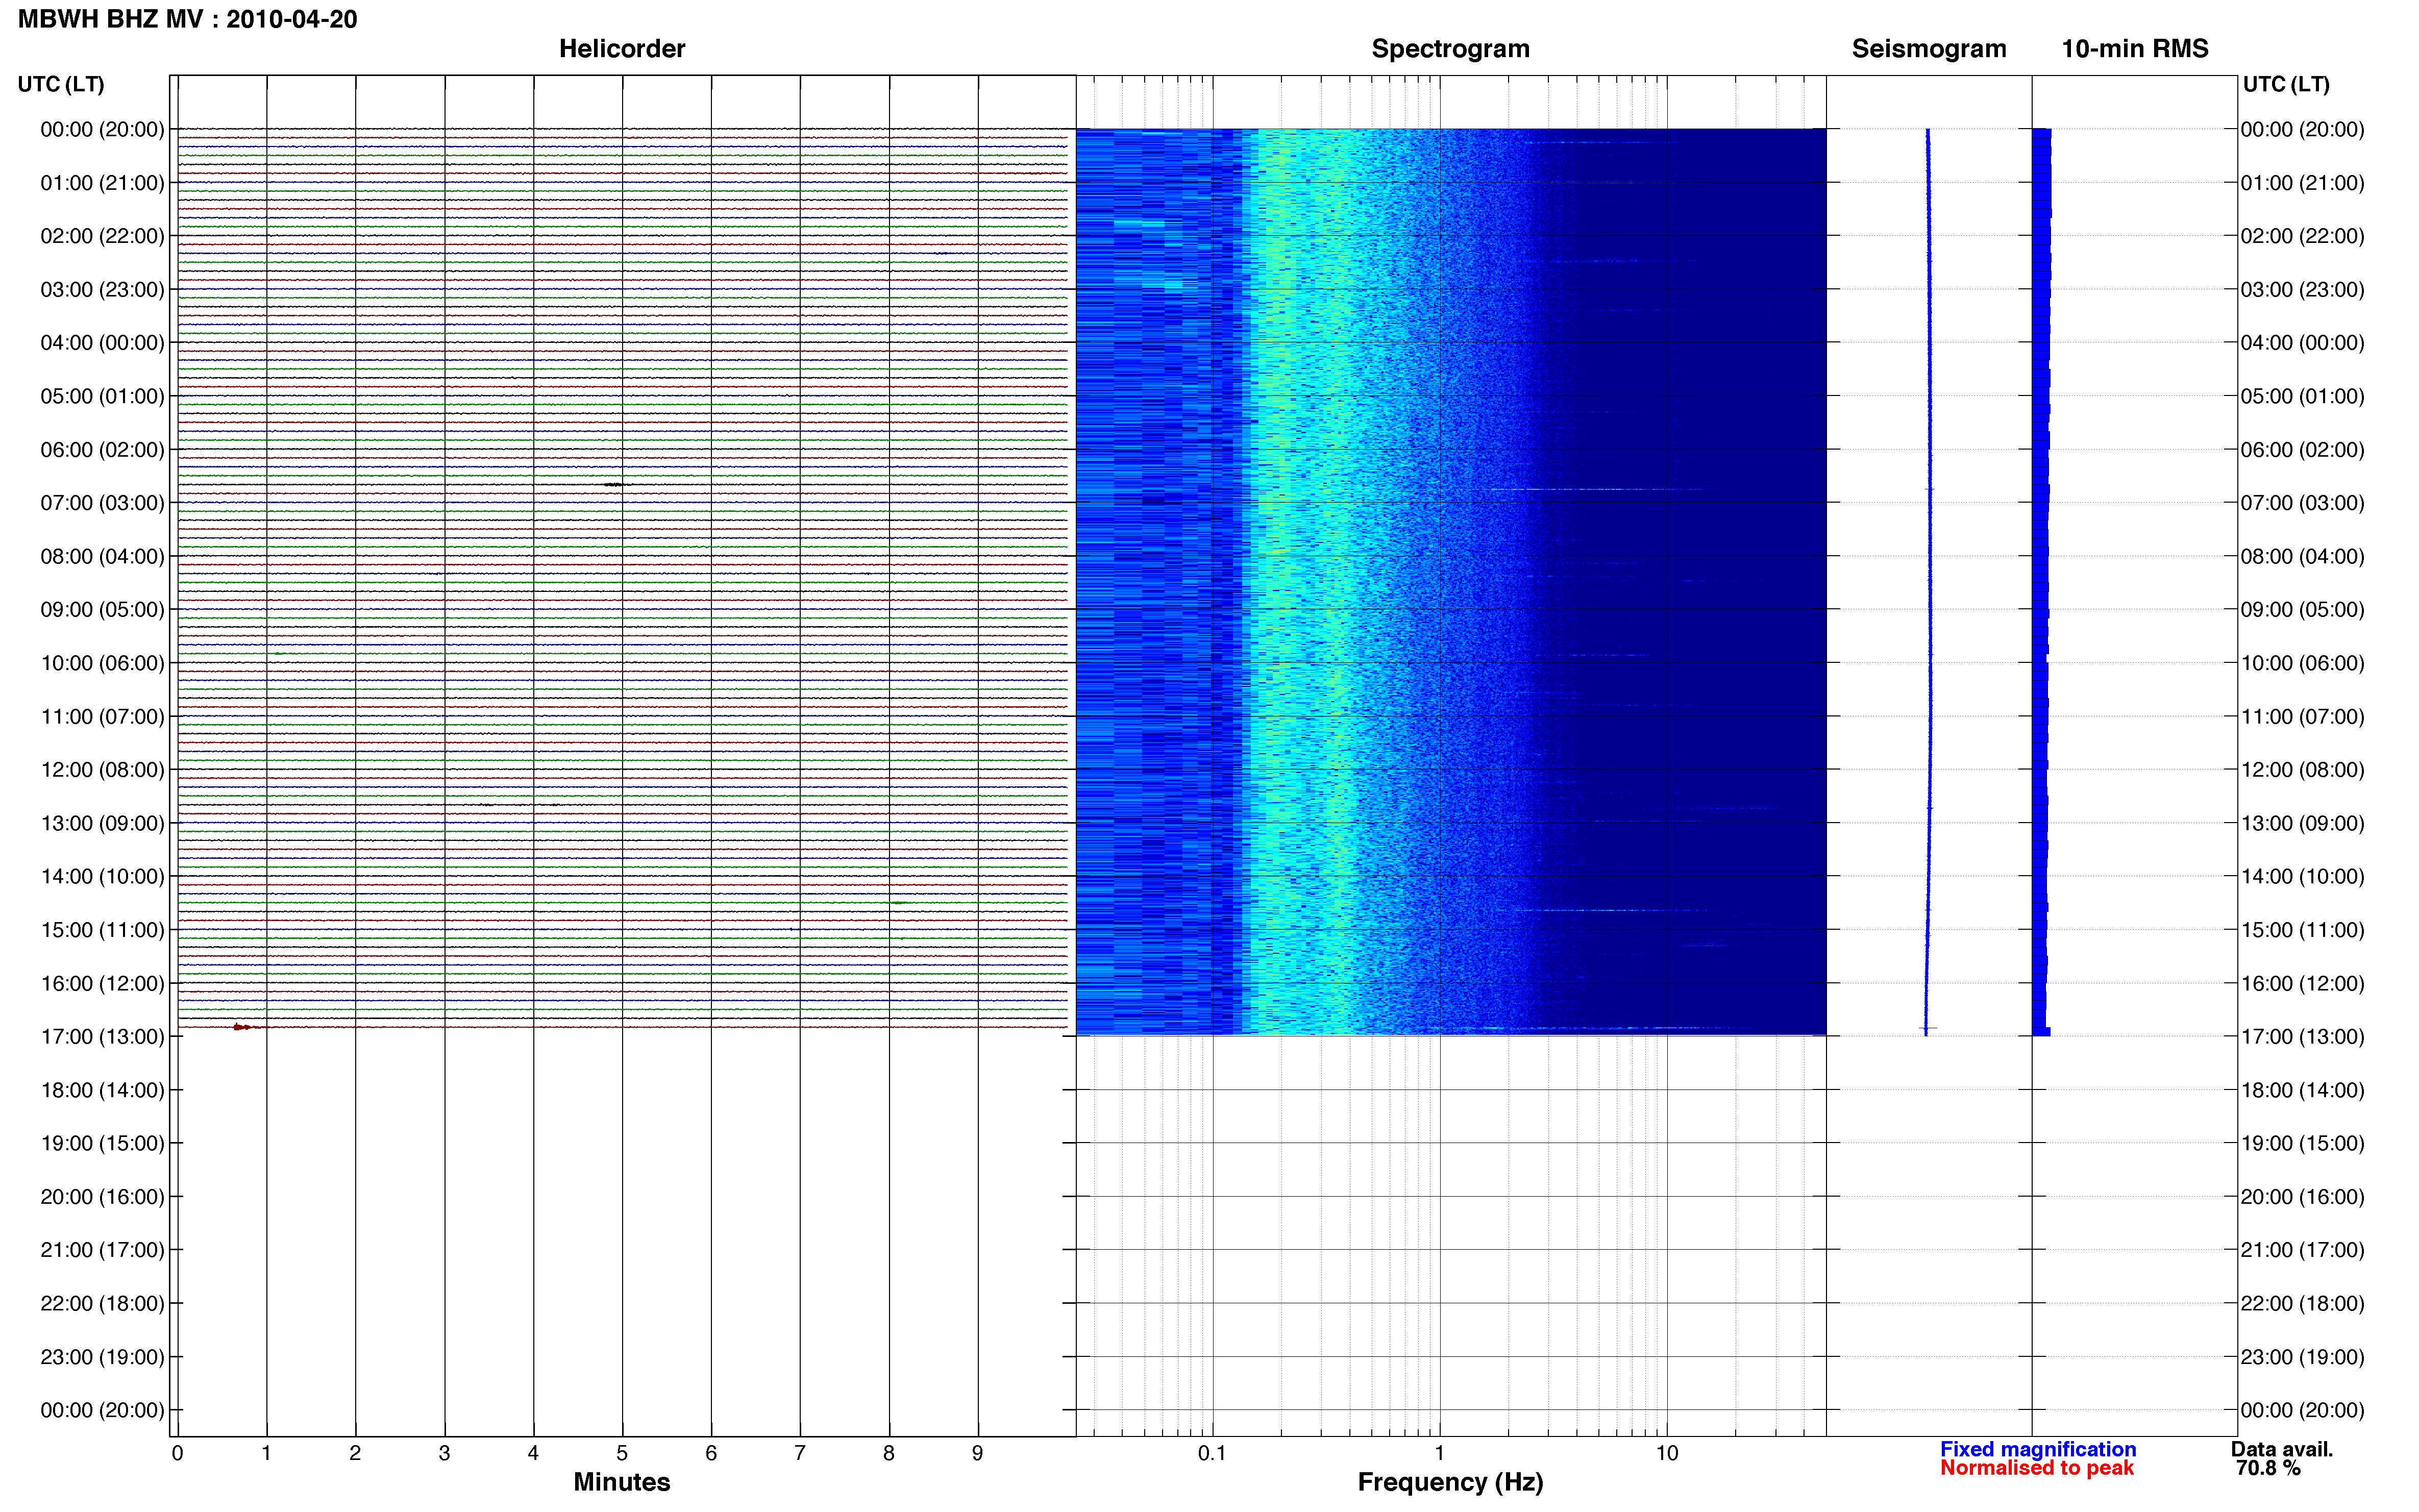Click 01:00 (21:00) on the Helicorder time axis

pyautogui.click(x=102, y=183)
